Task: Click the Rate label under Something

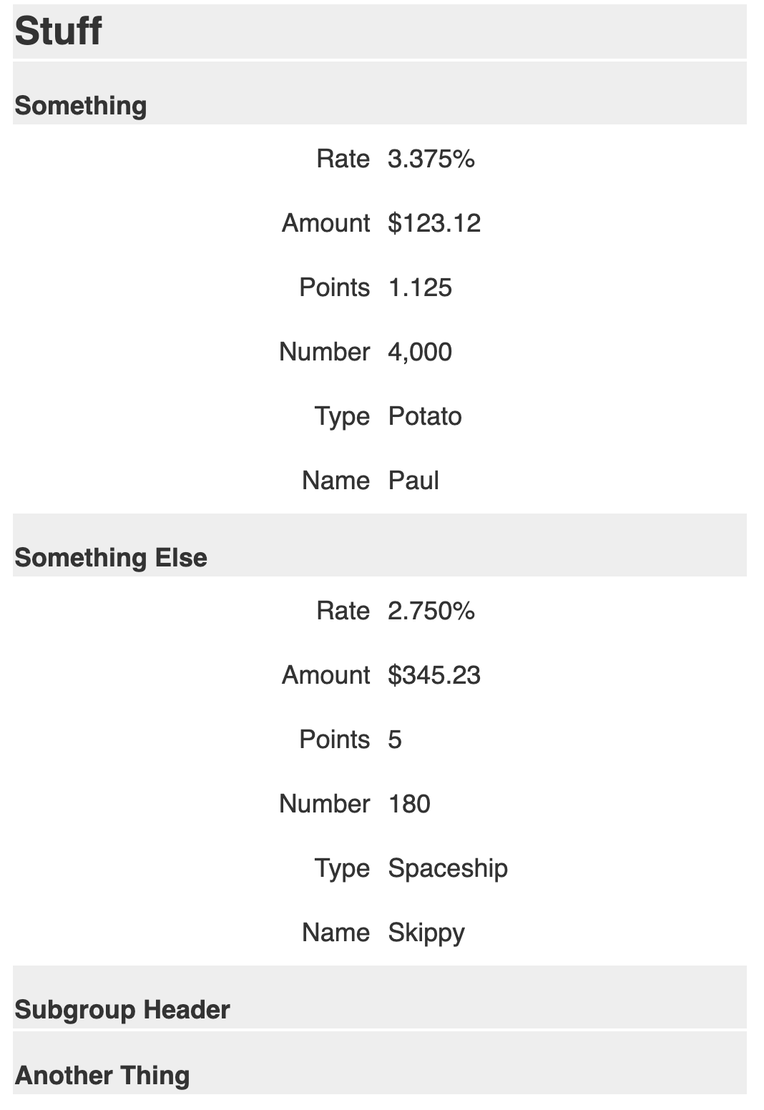Action: (343, 159)
